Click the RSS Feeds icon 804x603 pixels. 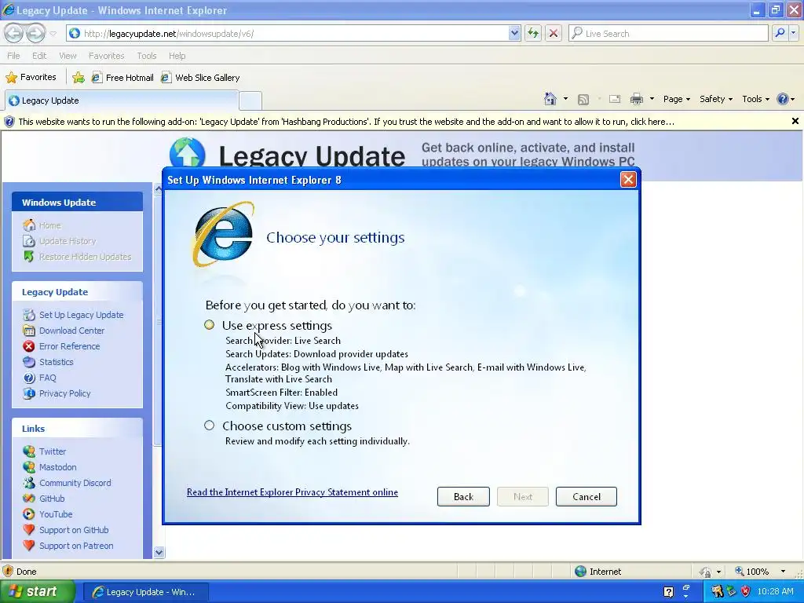[x=583, y=100]
